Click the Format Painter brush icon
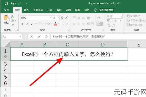The image size is (146, 97). [x=13, y=25]
